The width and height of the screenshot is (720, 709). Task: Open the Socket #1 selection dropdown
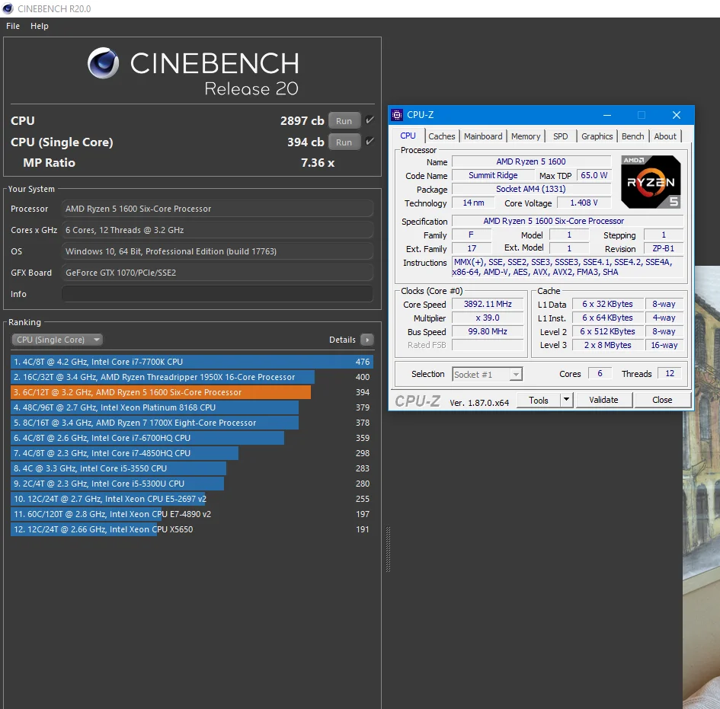click(487, 375)
